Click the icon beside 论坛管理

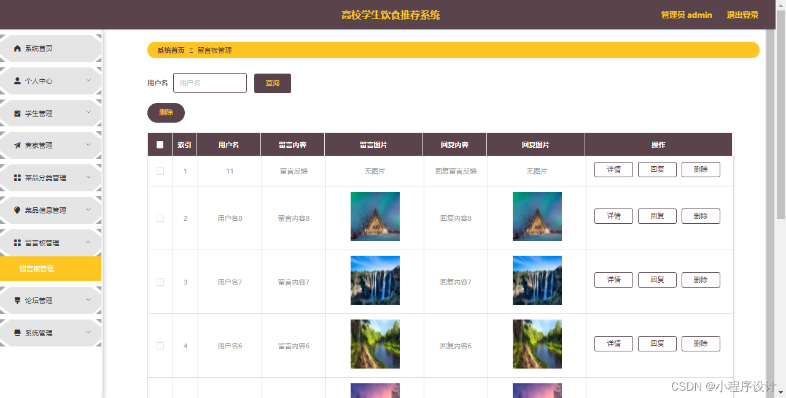[x=17, y=300]
